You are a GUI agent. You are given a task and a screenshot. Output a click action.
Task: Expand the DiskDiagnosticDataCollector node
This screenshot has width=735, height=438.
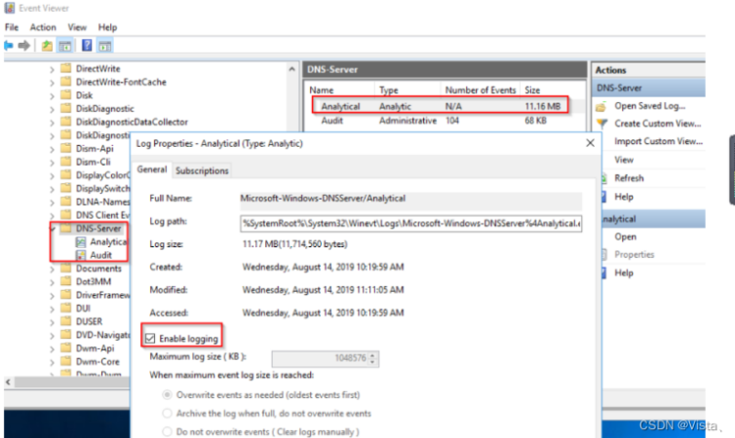(52, 122)
